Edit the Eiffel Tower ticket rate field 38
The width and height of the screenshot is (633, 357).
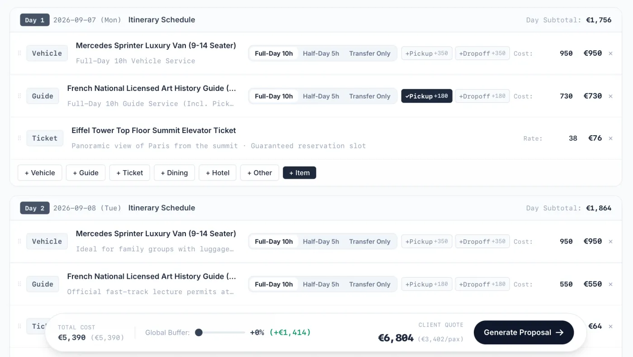point(562,138)
